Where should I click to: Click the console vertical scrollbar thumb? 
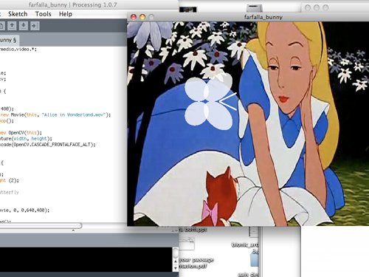(176, 253)
